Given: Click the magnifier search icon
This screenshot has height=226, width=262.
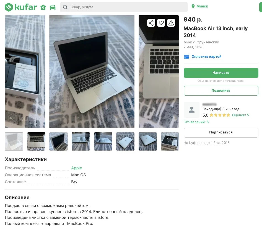Looking at the screenshot, I should pyautogui.click(x=65, y=7).
